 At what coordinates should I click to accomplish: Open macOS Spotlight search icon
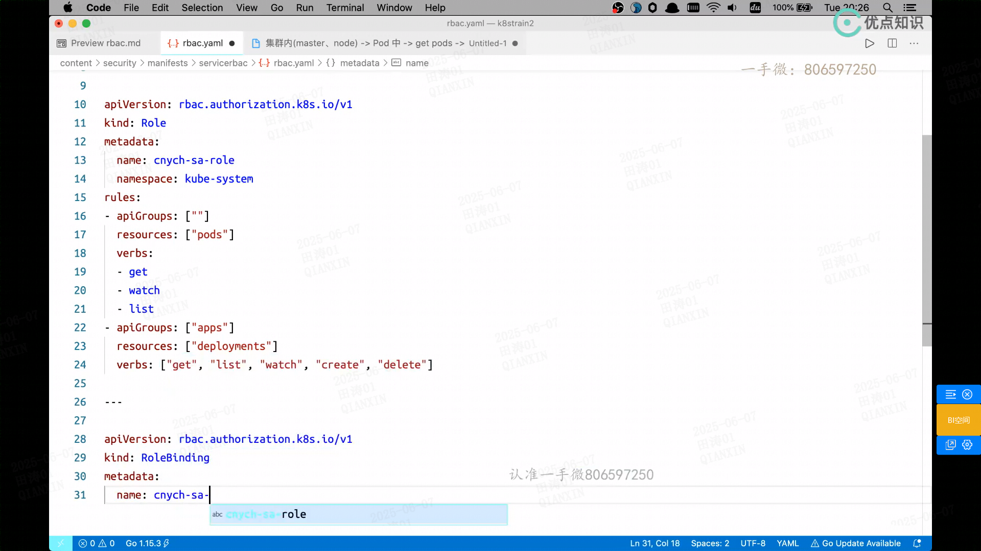[x=888, y=8]
